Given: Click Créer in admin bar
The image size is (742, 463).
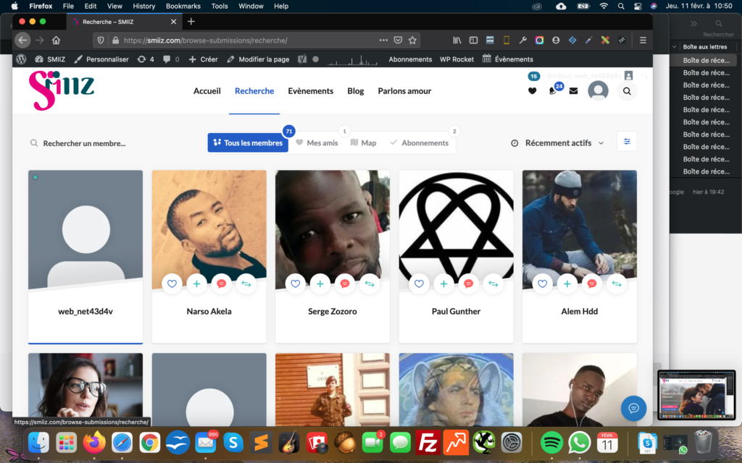Looking at the screenshot, I should tap(204, 59).
